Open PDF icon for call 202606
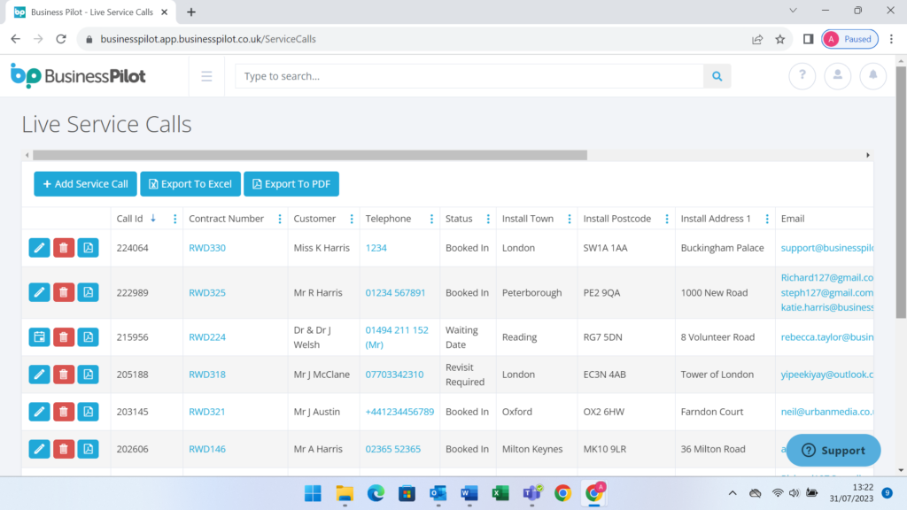Image resolution: width=907 pixels, height=510 pixels. pyautogui.click(x=88, y=449)
